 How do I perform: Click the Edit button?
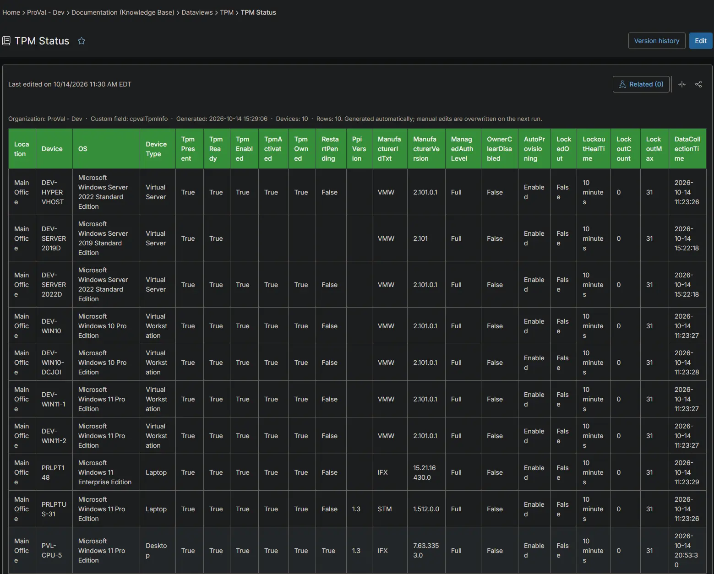[x=701, y=41]
